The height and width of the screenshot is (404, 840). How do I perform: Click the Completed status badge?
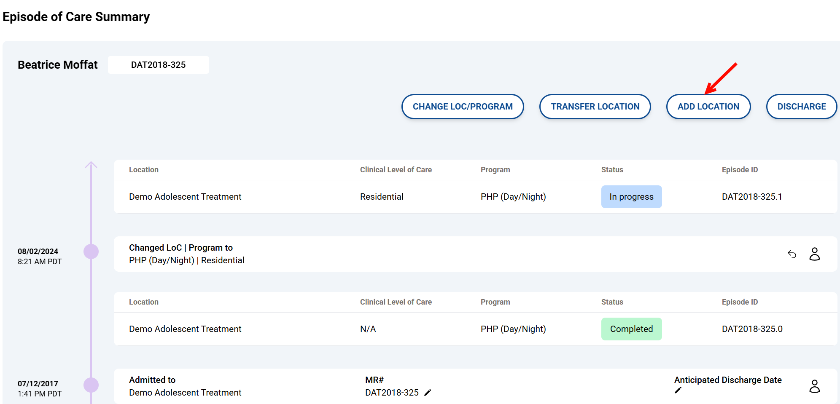coord(631,329)
